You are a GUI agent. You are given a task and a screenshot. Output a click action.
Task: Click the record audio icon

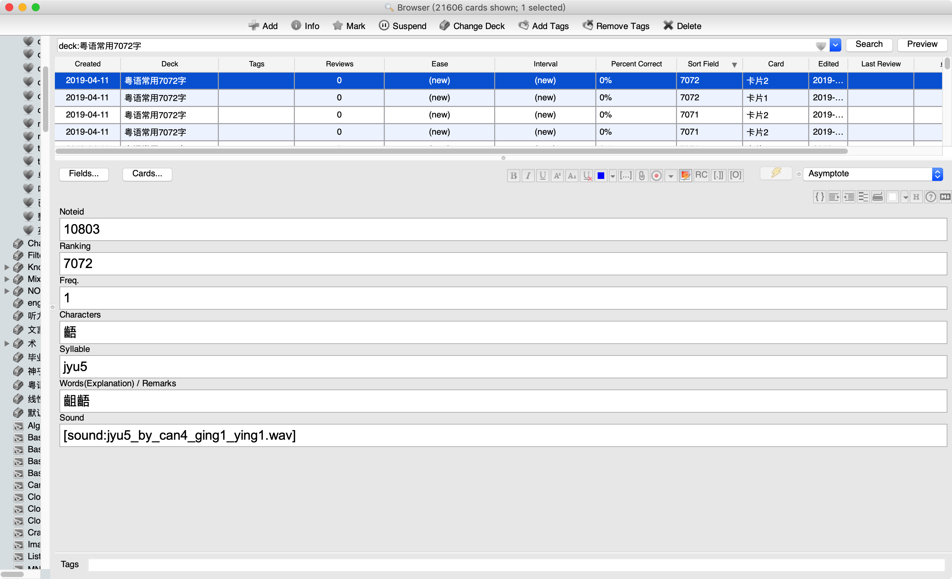pos(656,176)
